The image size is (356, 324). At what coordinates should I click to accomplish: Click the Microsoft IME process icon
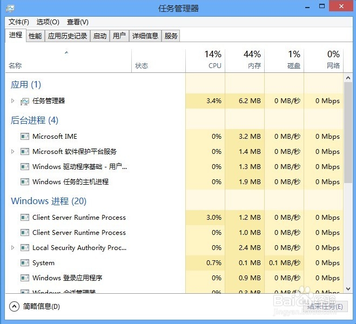tap(25, 137)
